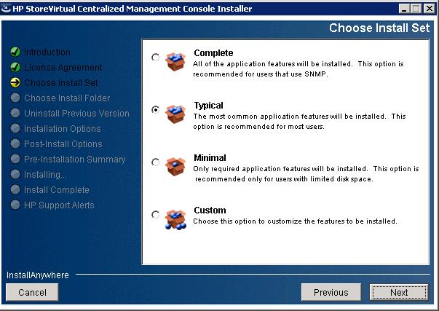Pick the Custom install radio button
439x311 pixels.
tap(155, 215)
